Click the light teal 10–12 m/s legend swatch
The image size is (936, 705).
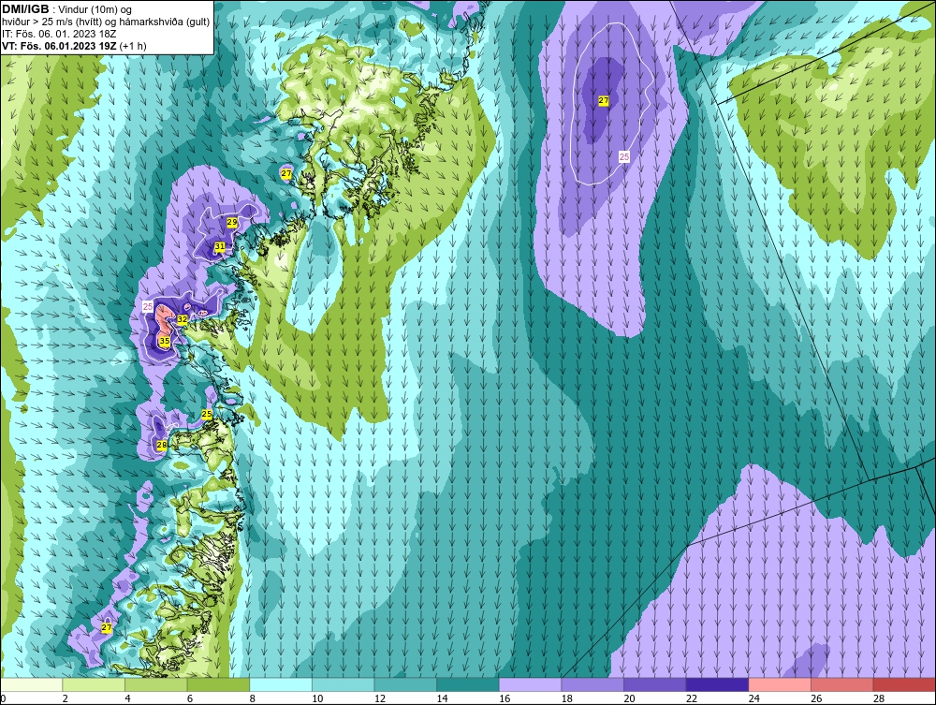pos(343,684)
